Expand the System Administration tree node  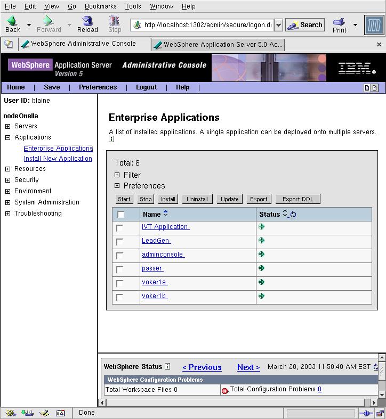tap(8, 202)
